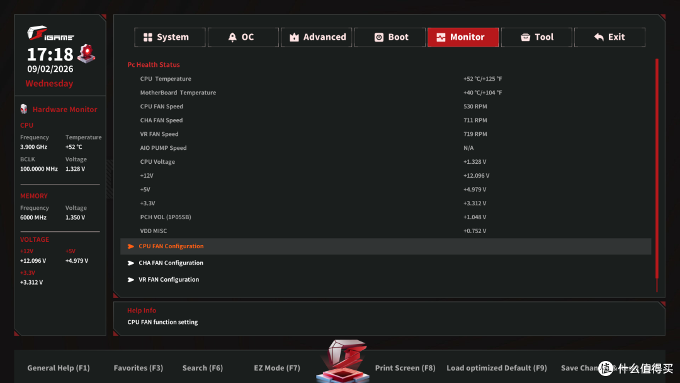The width and height of the screenshot is (680, 383).
Task: Select the CPU Temperature row label
Action: point(166,79)
